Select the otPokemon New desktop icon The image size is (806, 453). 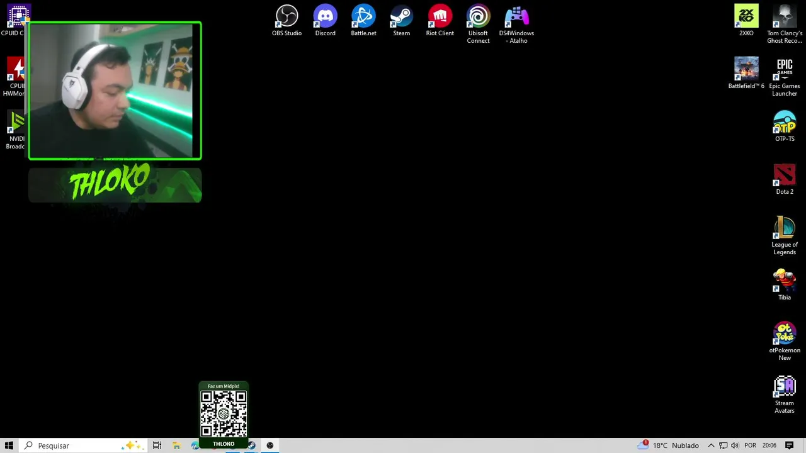[x=785, y=342]
